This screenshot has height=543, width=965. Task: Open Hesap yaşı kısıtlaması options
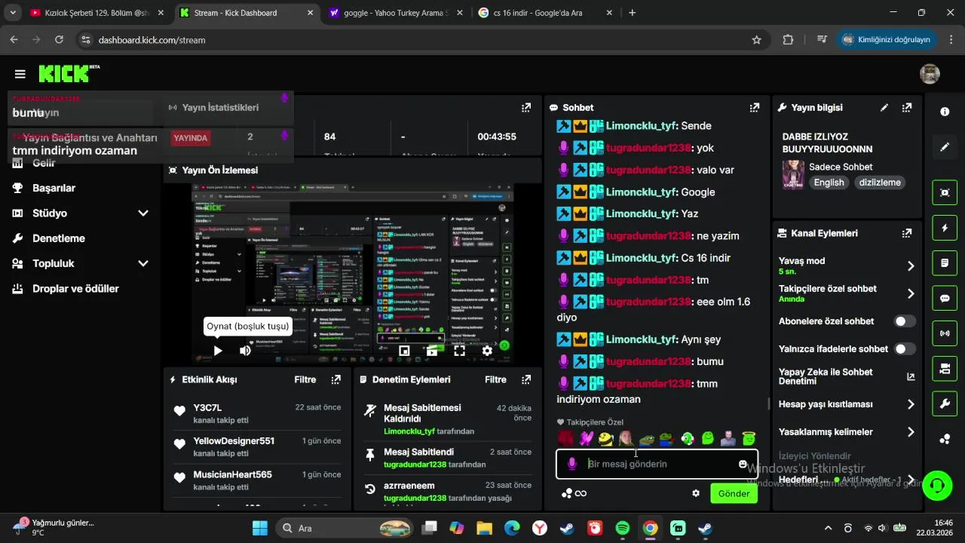(911, 404)
